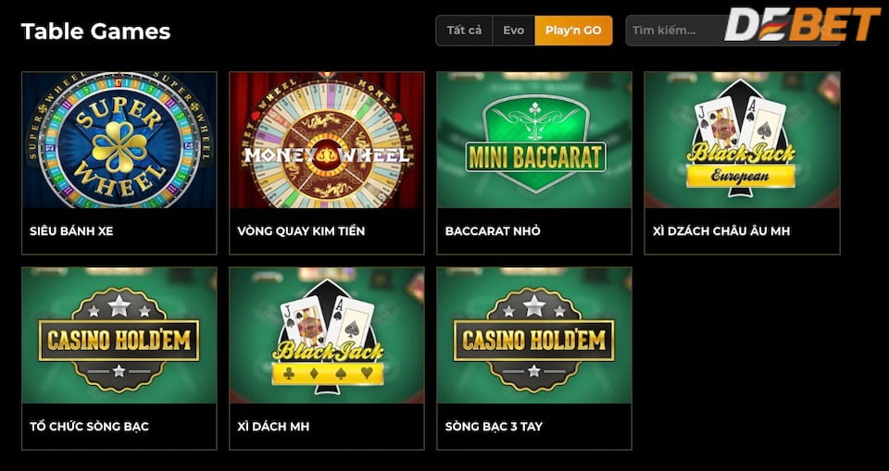Click the SÒNG BẠC 3 TAY title

(x=494, y=427)
